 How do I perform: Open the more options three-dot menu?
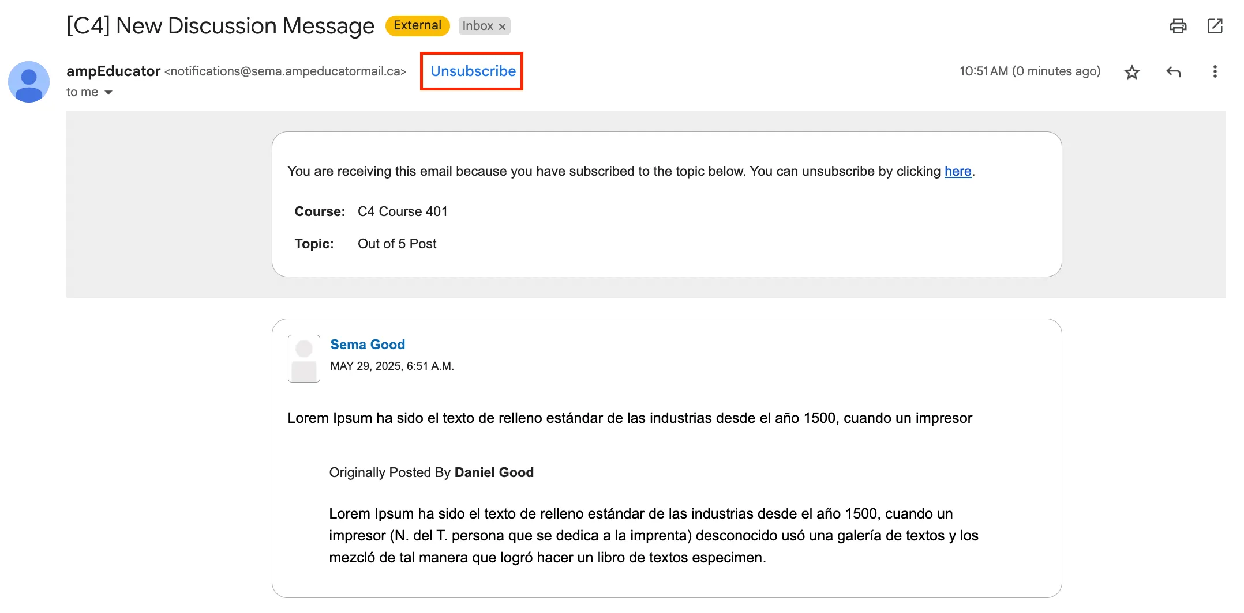(x=1215, y=71)
